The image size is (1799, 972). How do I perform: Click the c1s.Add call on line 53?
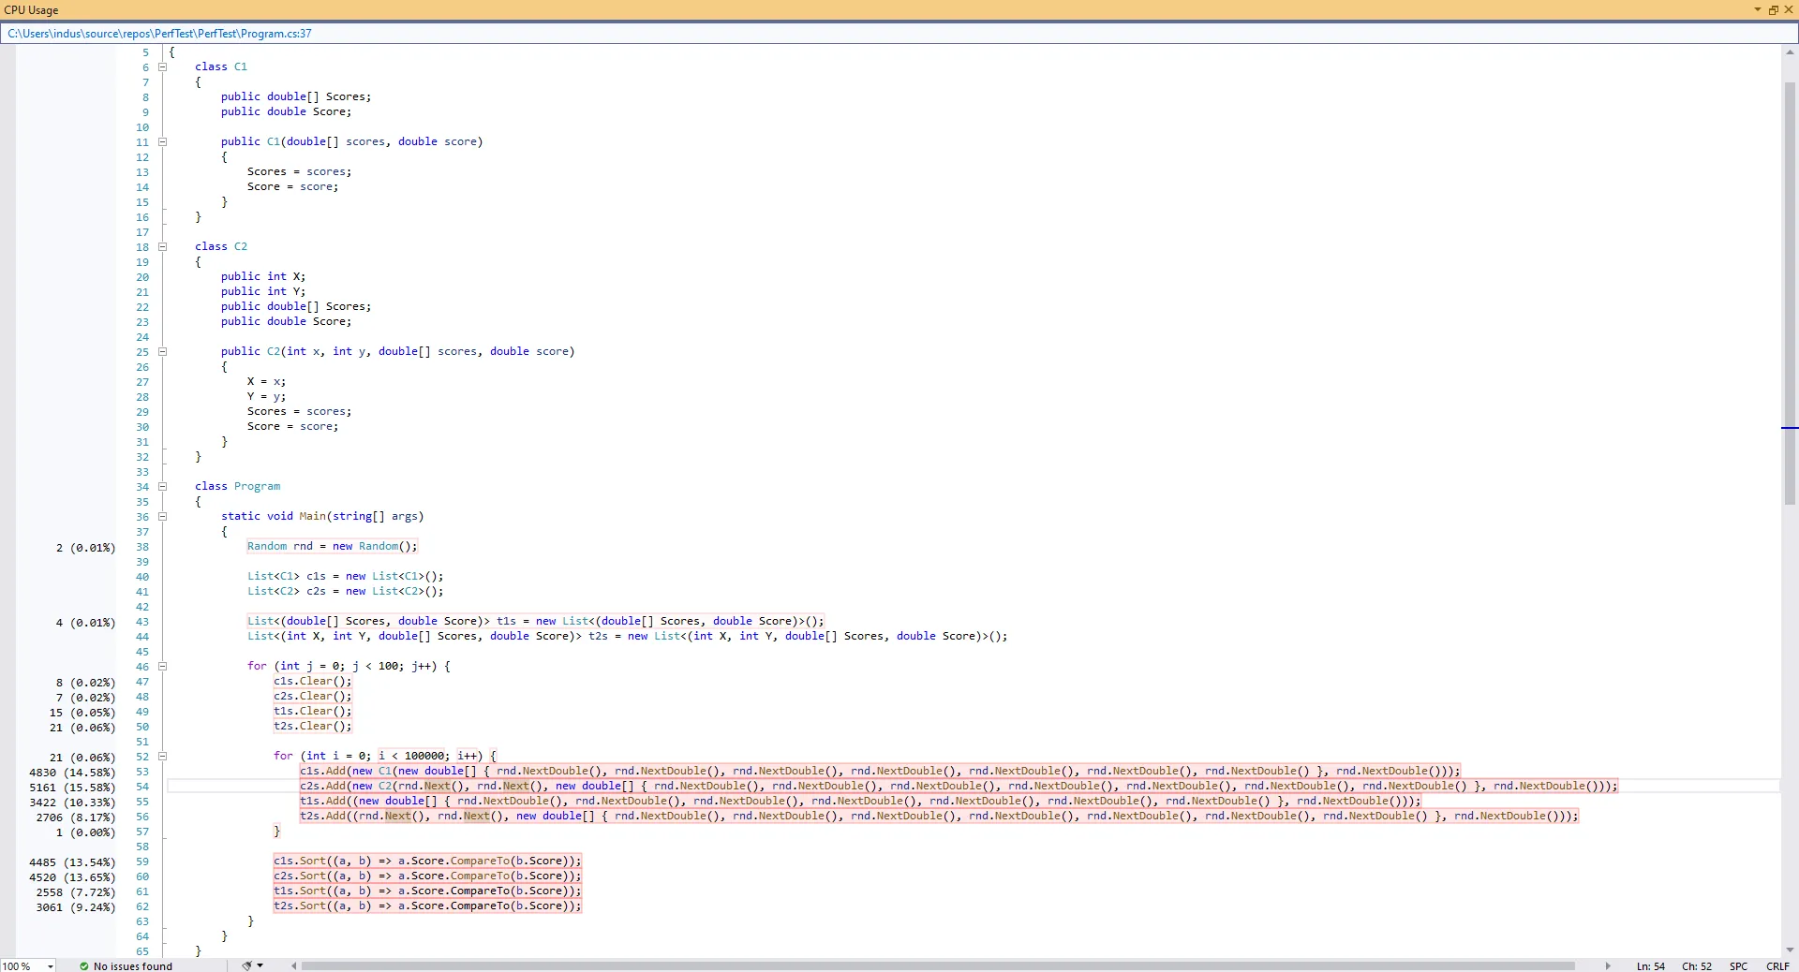(880, 772)
